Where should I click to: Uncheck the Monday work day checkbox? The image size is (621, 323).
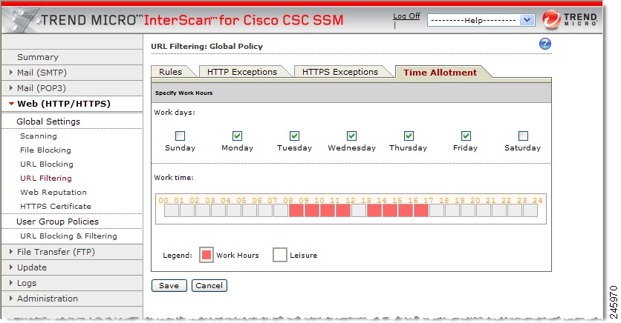[237, 136]
